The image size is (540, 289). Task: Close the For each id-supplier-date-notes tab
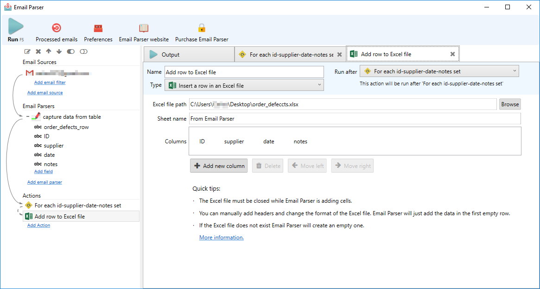pos(339,55)
